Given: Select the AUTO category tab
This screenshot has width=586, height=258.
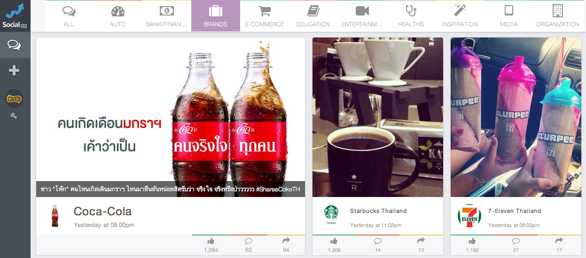Looking at the screenshot, I should pos(118,16).
